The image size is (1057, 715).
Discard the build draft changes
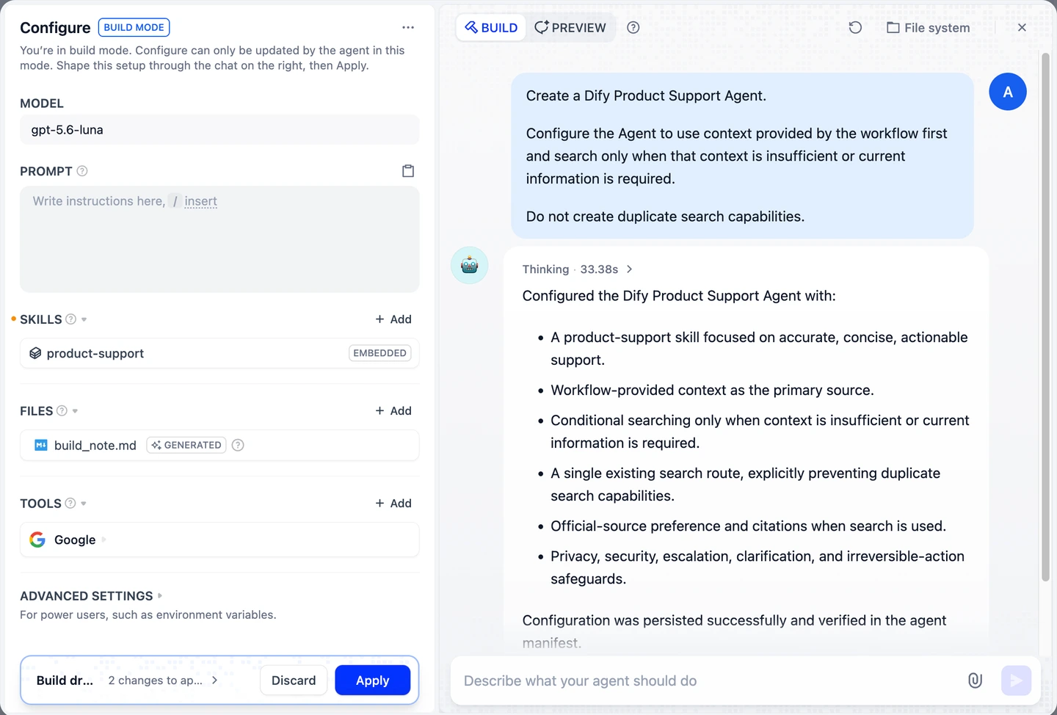(x=294, y=680)
